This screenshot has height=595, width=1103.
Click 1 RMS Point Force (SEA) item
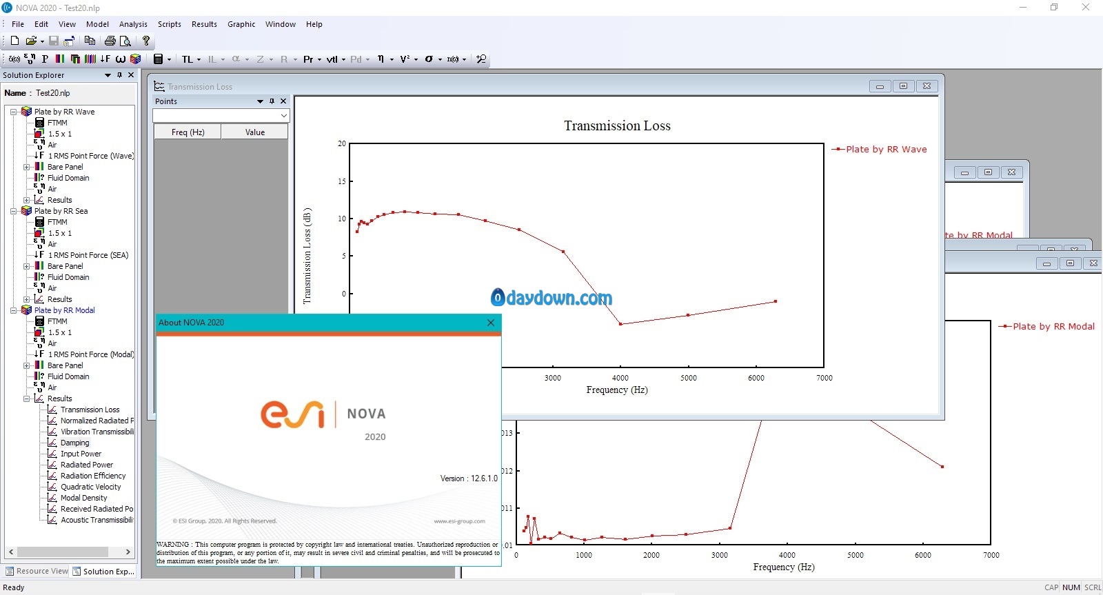click(88, 255)
